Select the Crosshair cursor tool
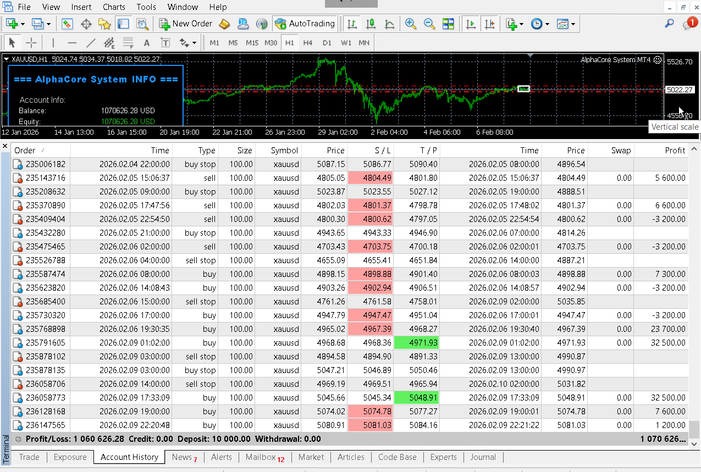This screenshot has height=472, width=701. (x=31, y=43)
